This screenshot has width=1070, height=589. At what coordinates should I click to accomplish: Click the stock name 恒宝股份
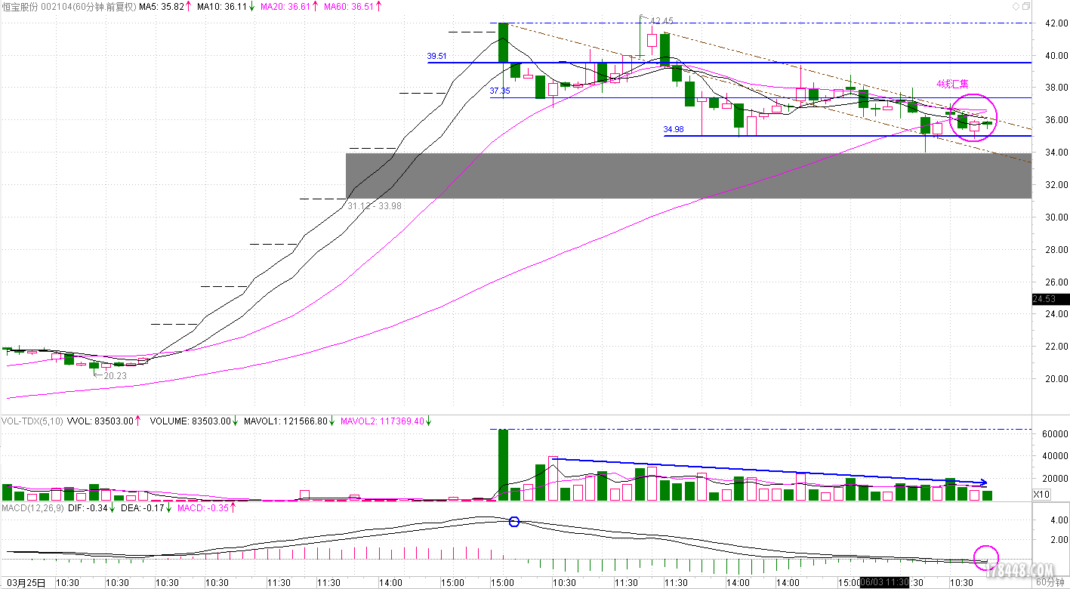[x=20, y=6]
